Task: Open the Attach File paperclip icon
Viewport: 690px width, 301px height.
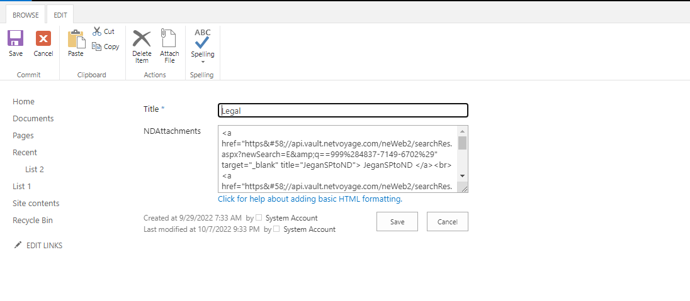Action: [x=169, y=38]
